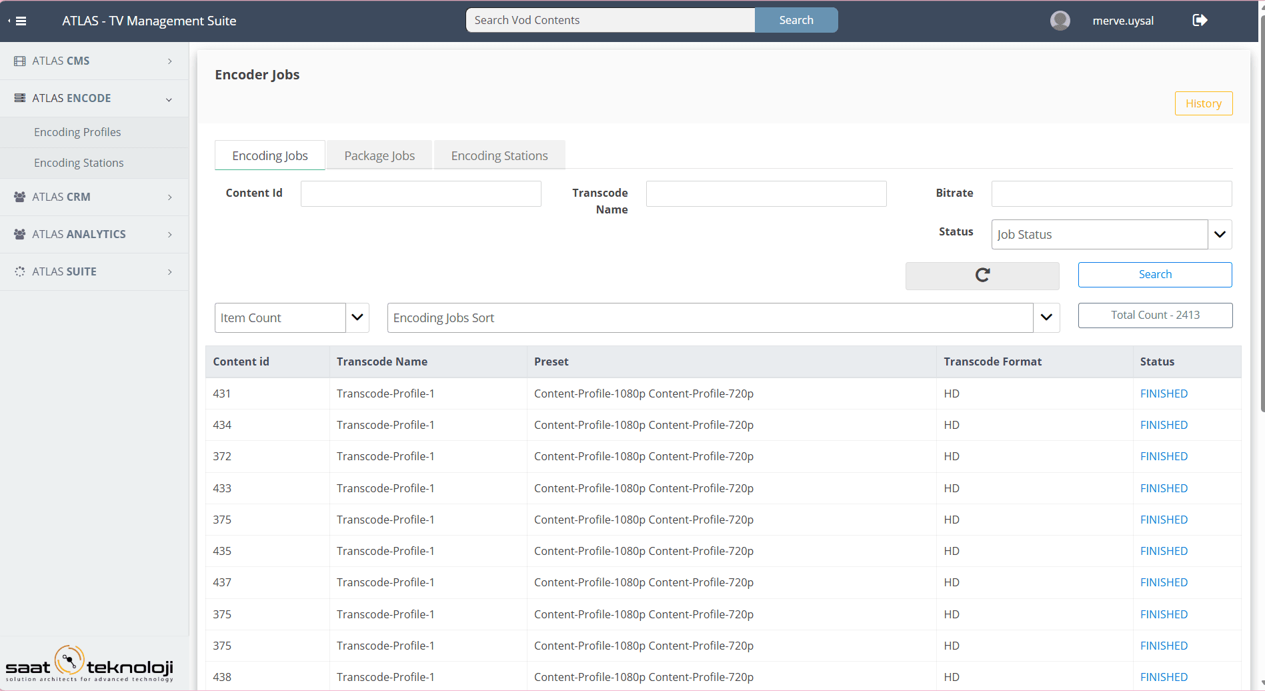
Task: Open the Job Status dropdown
Action: pyautogui.click(x=1219, y=235)
